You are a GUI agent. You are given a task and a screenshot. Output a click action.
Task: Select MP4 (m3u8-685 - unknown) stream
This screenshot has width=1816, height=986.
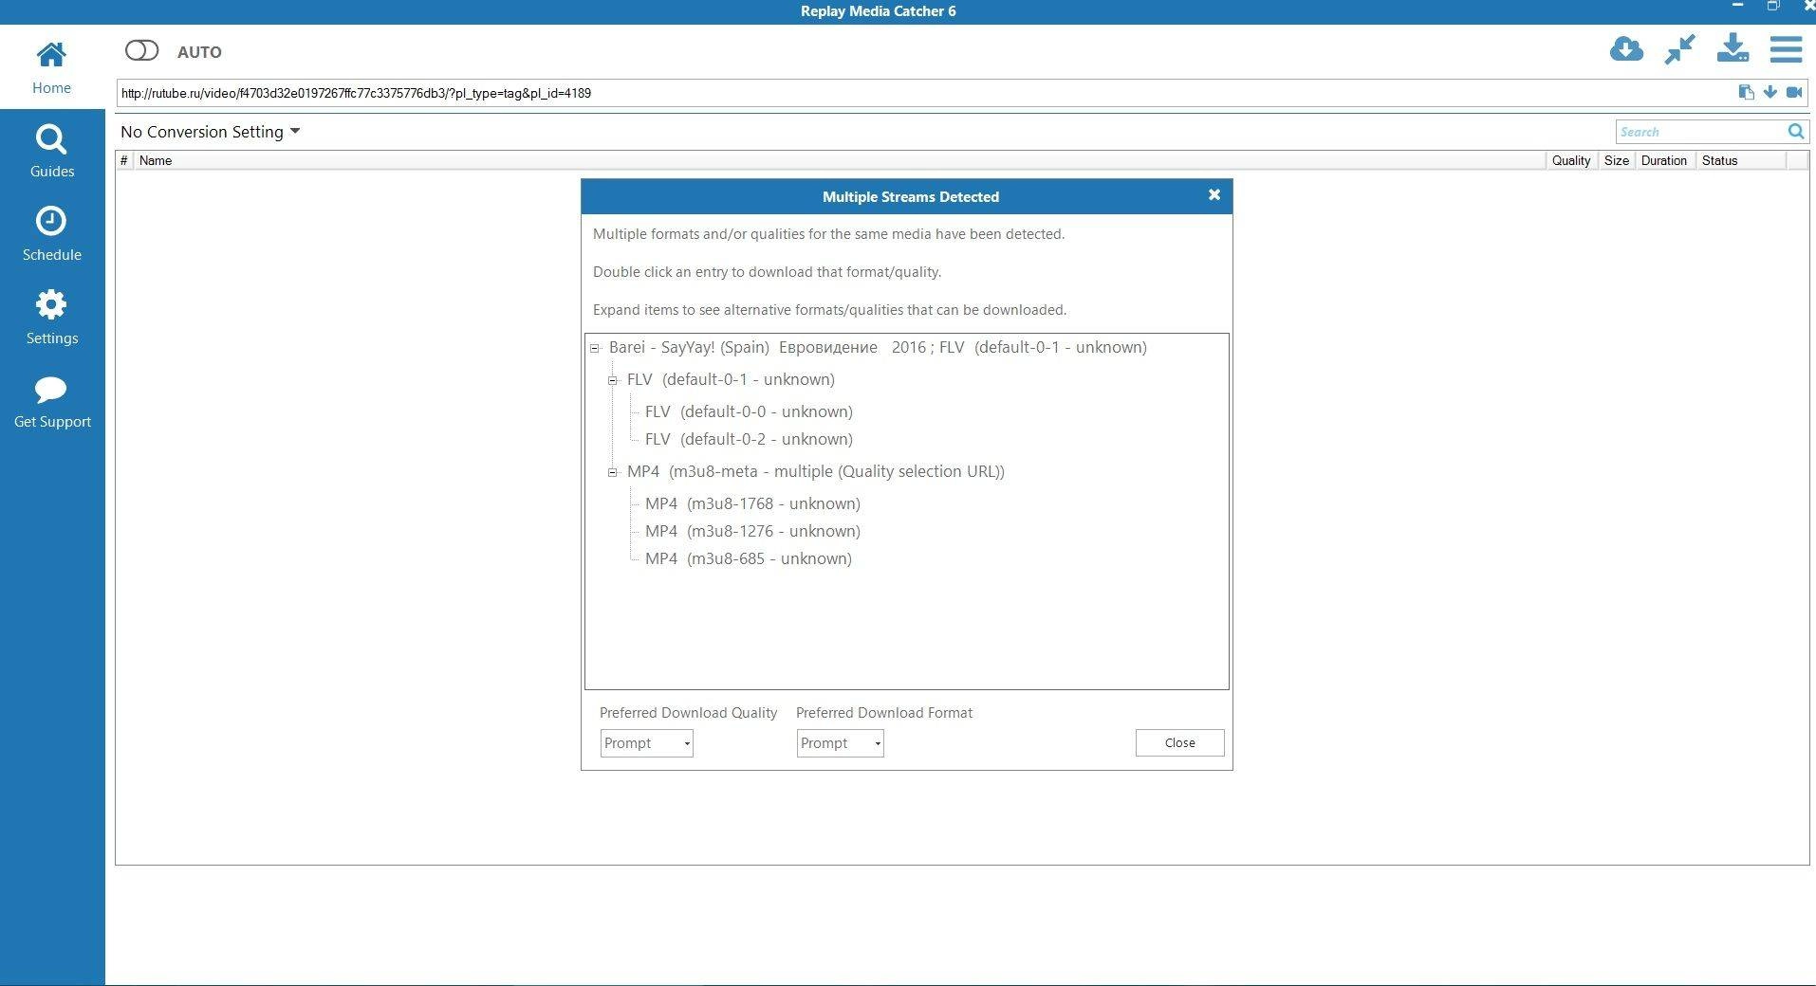(x=748, y=558)
